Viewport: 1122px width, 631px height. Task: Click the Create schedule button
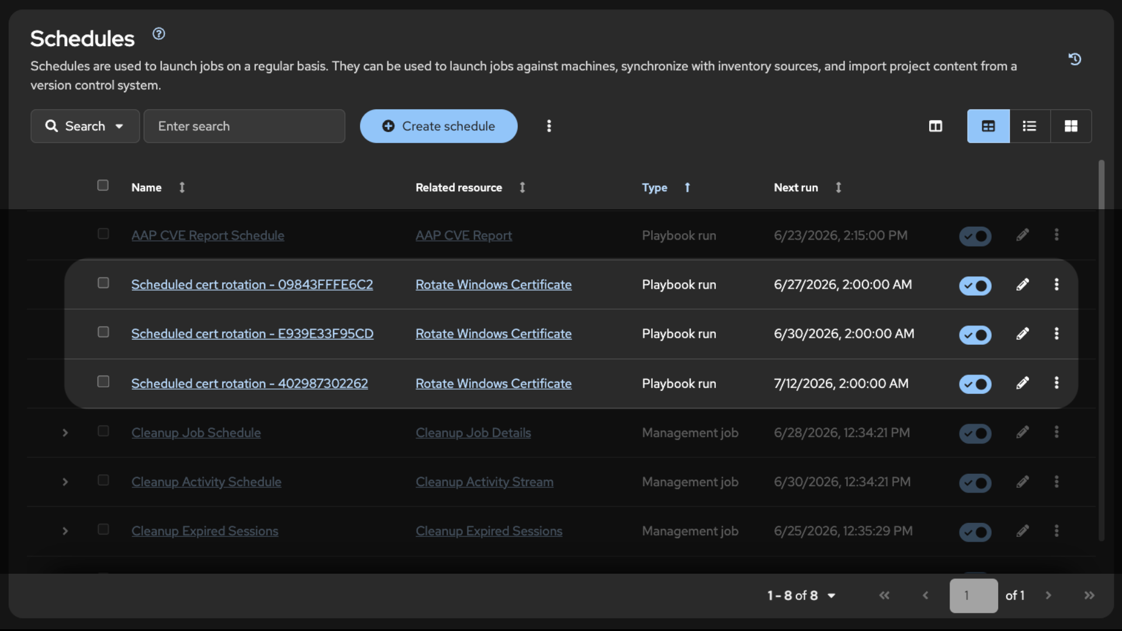click(439, 126)
